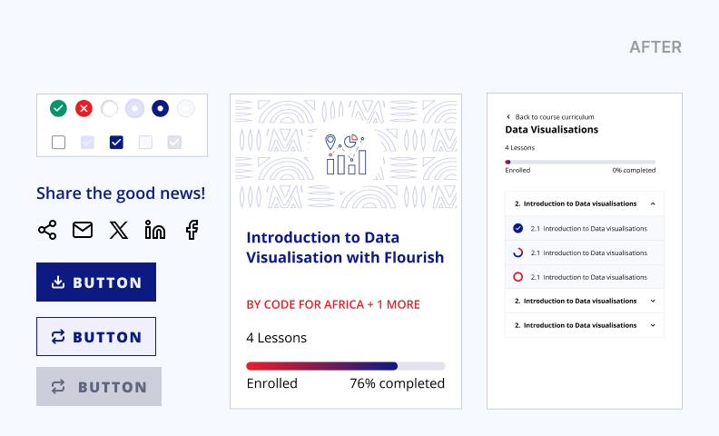Image resolution: width=719 pixels, height=436 pixels.
Task: Click the red X error icon
Action: point(84,109)
